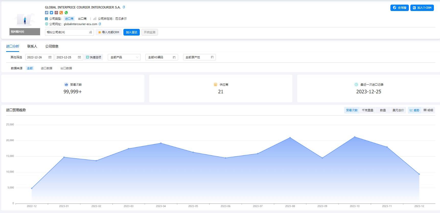
Task: Select 进口数据 data source
Action: tap(47, 68)
